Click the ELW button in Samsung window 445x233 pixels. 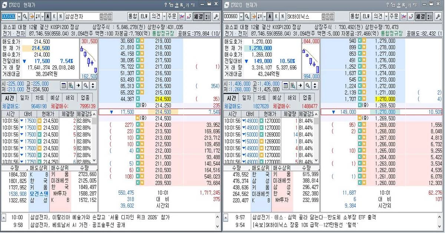click(145, 17)
